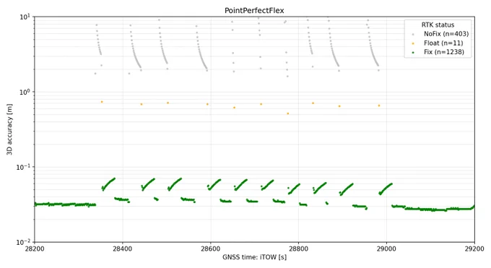
Task: Click the 10⁻² y-axis tick label
Action: [24, 242]
